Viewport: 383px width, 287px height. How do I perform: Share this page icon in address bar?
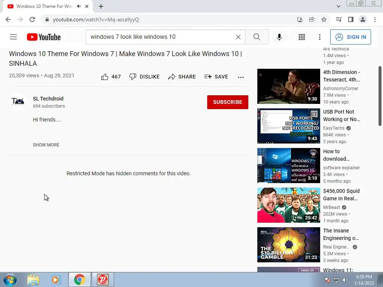312,19
